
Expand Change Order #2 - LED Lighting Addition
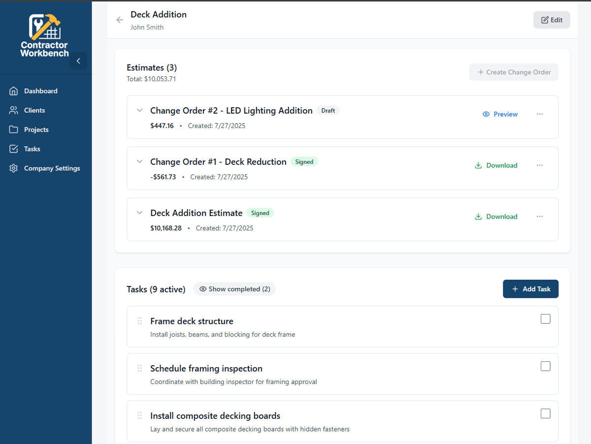click(139, 110)
